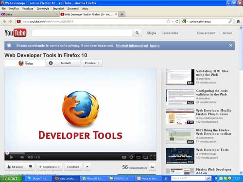This screenshot has height=182, width=243.
Task: Open Web Developer Mozilla Firefox Plug In thumbnail
Action: click(180, 116)
